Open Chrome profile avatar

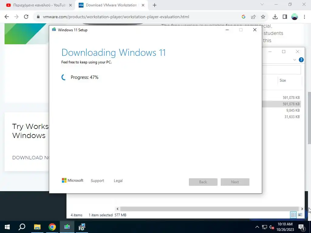pos(295,17)
